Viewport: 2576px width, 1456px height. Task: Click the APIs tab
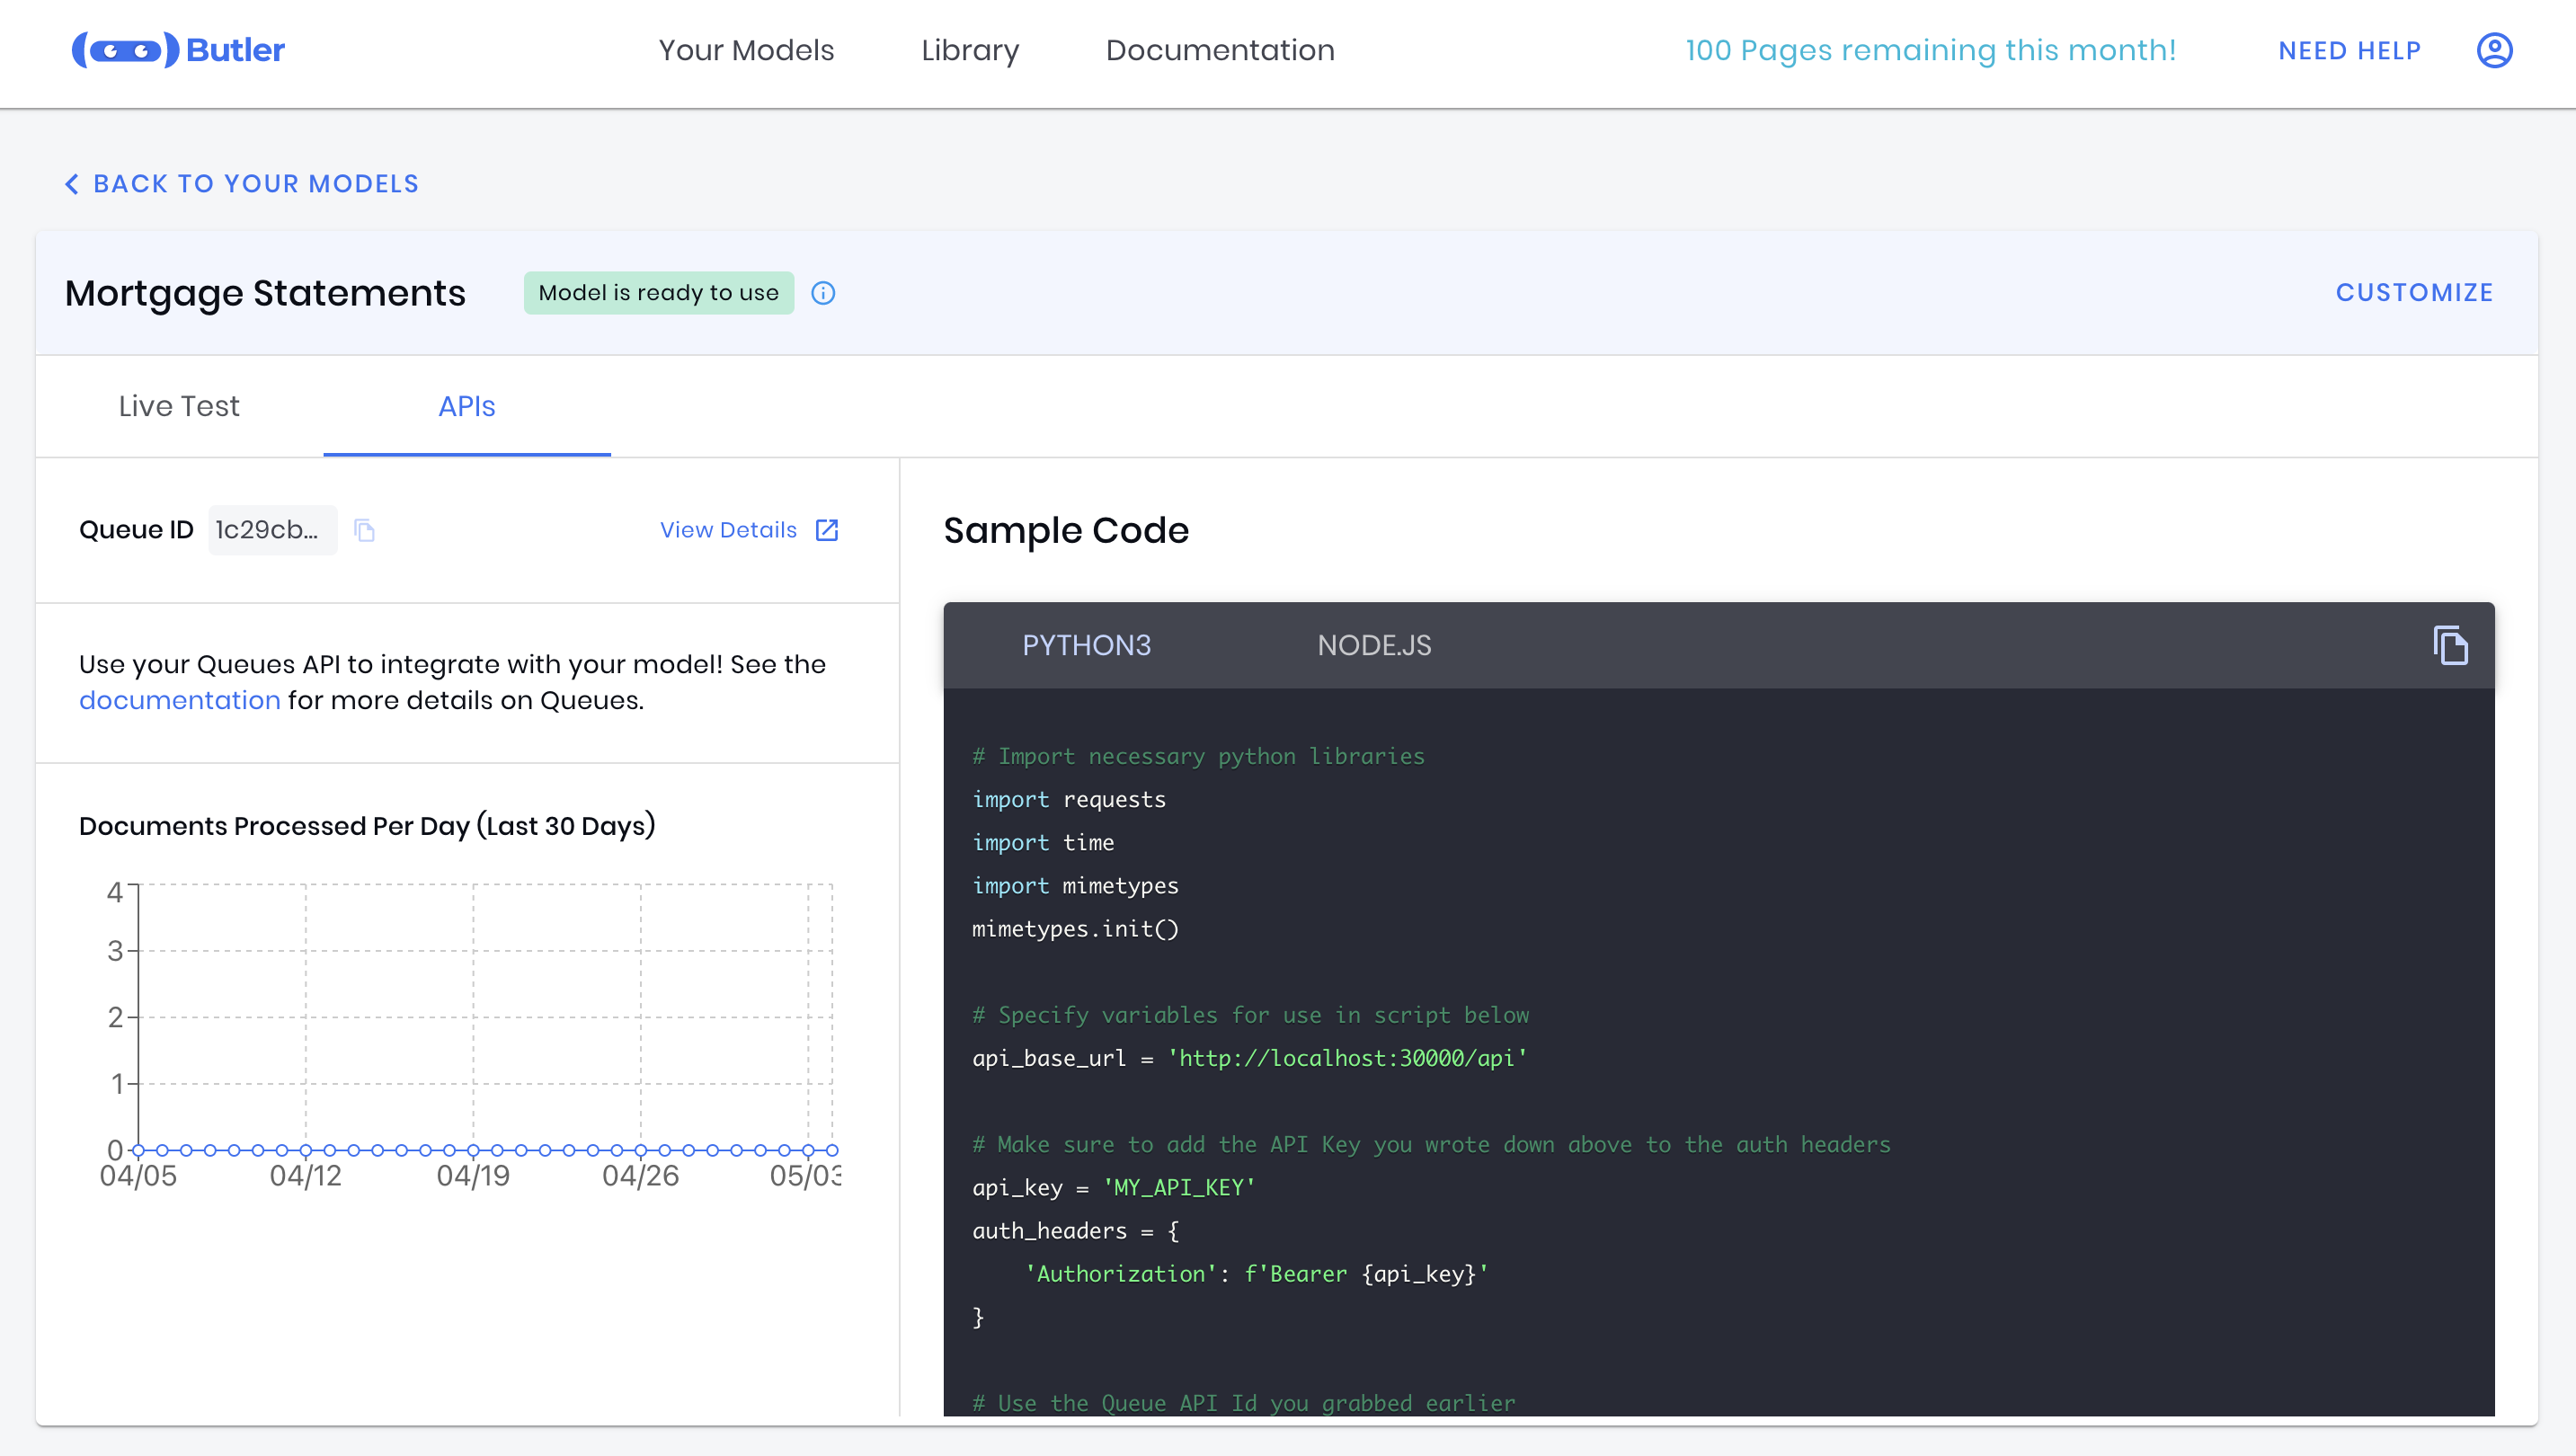467,407
